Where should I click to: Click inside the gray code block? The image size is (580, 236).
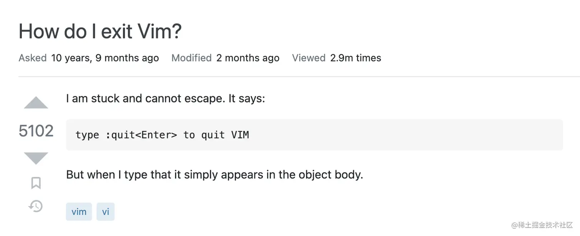[315, 135]
